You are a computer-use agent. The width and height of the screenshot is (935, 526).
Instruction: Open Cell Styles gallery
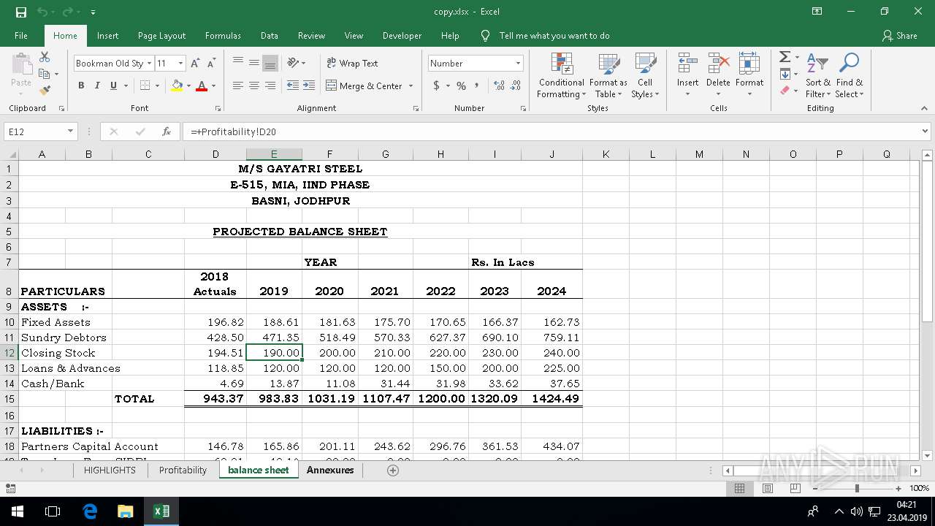[x=645, y=75]
